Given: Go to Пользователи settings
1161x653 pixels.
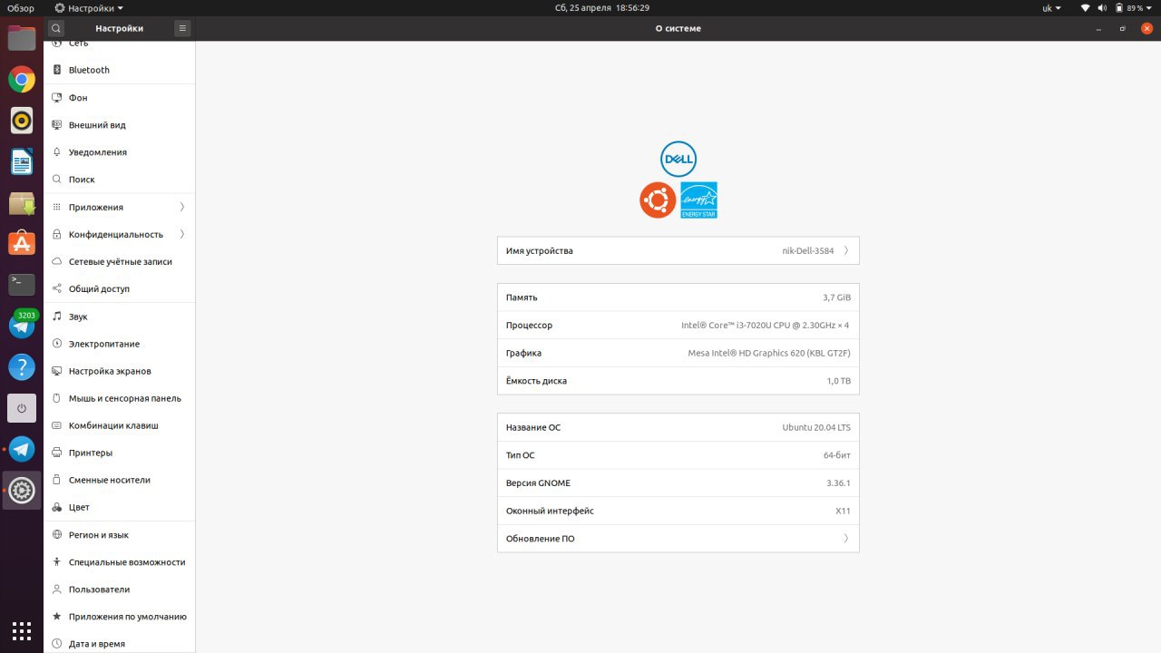Looking at the screenshot, I should click(120, 590).
